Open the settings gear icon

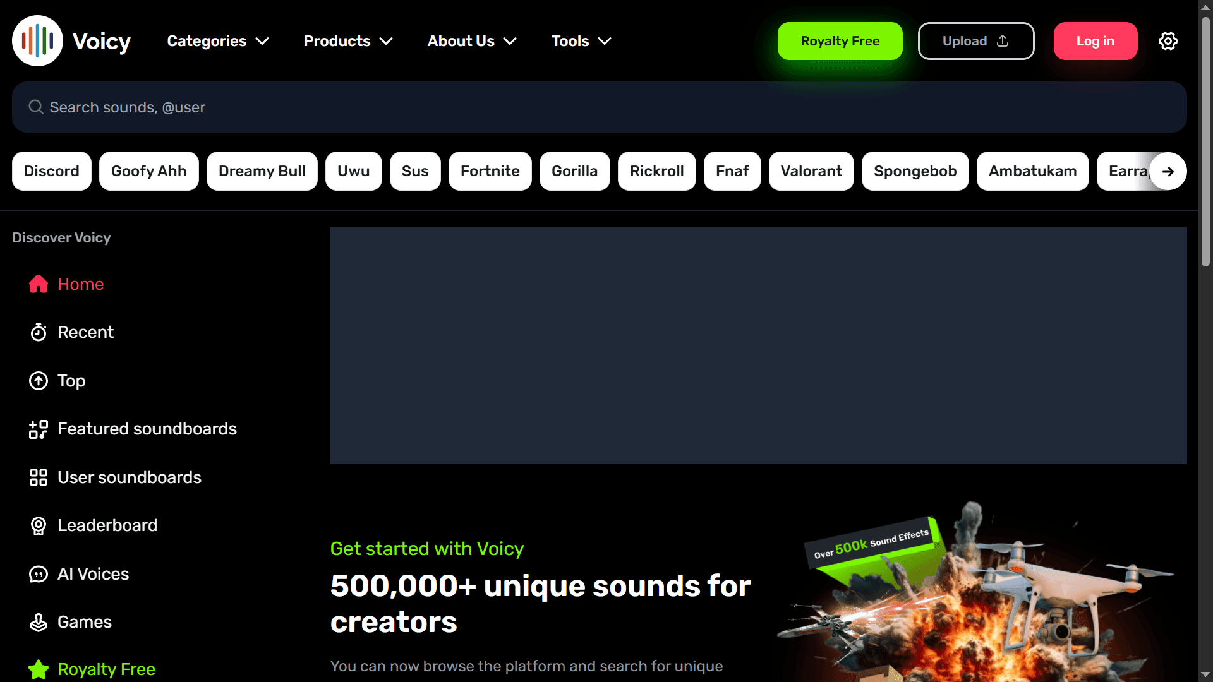[x=1168, y=41]
